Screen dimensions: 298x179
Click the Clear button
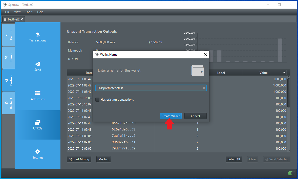(252, 159)
